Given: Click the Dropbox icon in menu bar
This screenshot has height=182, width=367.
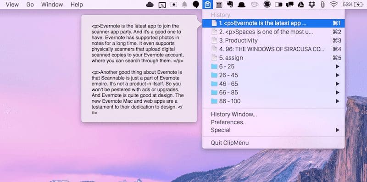Looking at the screenshot, I should click(x=312, y=5).
